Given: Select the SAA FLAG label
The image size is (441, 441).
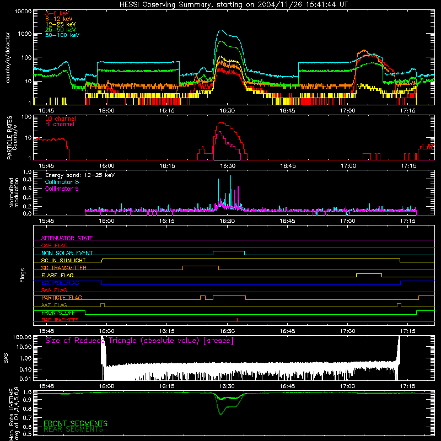Looking at the screenshot, I should (x=54, y=290).
